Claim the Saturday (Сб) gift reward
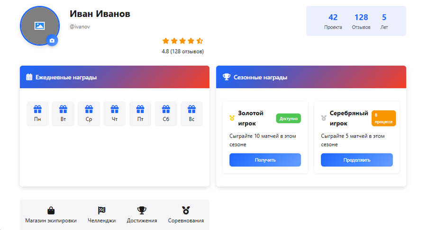The image size is (427, 230). tap(166, 114)
